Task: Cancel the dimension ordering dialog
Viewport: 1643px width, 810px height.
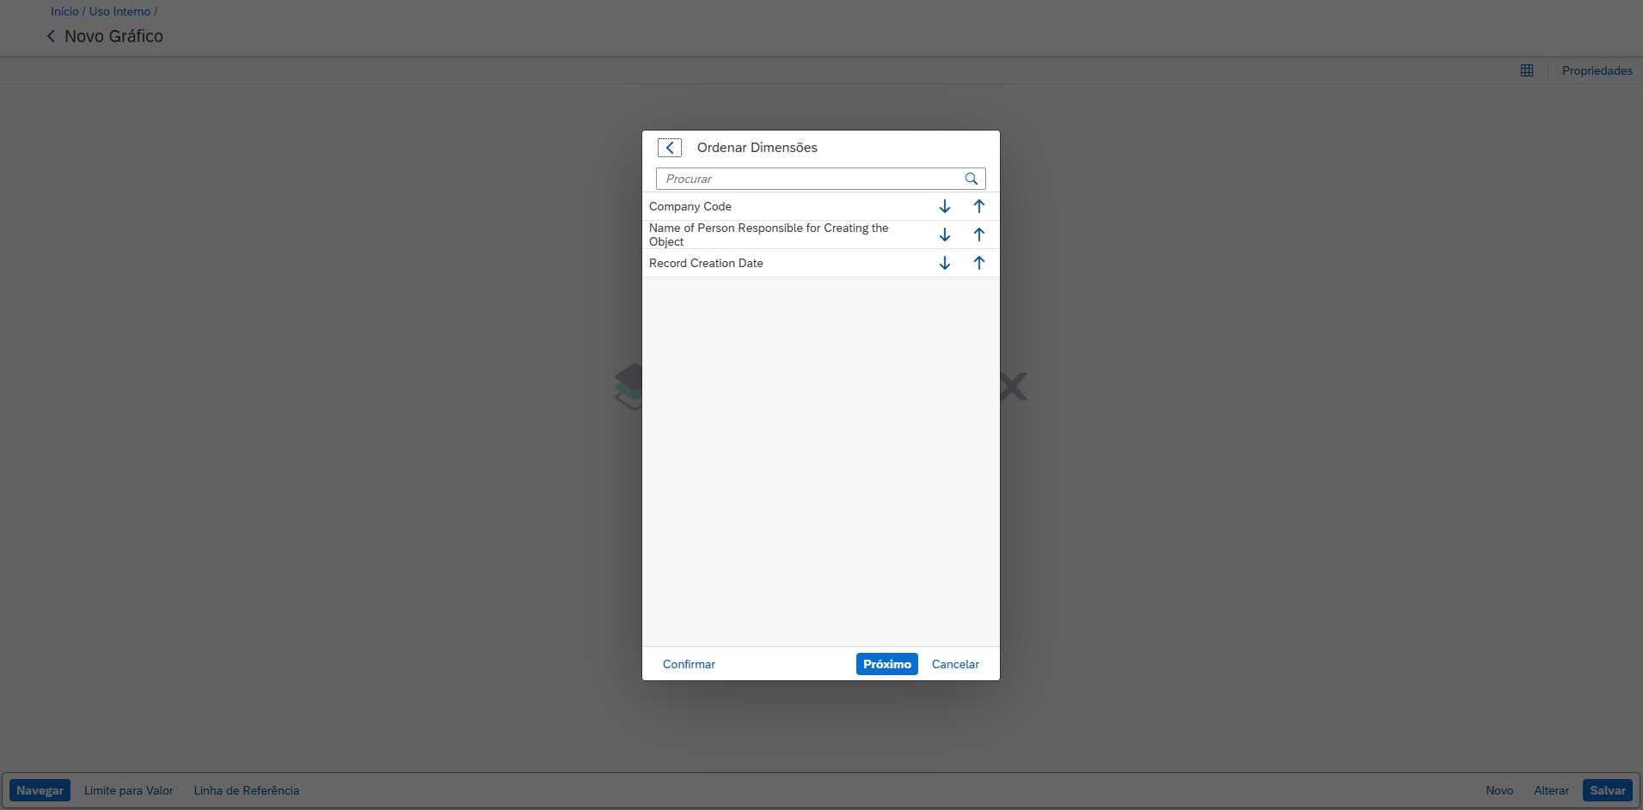Action: coord(955,664)
